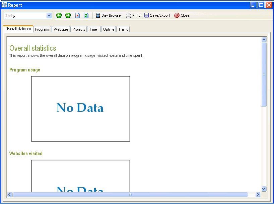
Task: Select the Overall statistics tab
Action: click(x=18, y=29)
